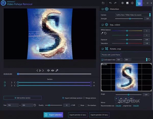Image resolution: width=153 pixels, height=119 pixels.
Task: Delete the second section
Action: click(x=94, y=86)
